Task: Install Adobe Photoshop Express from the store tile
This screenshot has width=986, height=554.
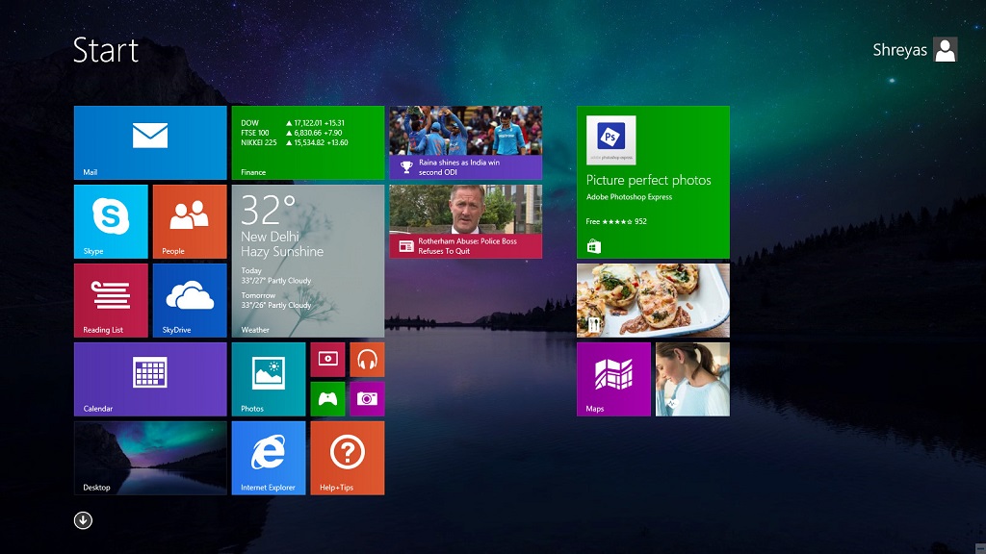Action: 653,183
